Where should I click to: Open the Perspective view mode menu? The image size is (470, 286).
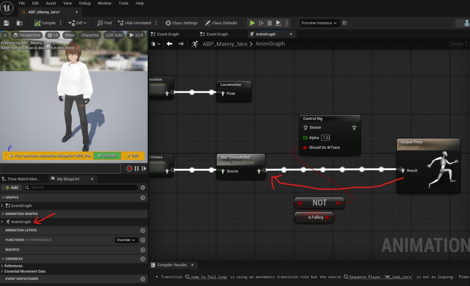pyautogui.click(x=27, y=35)
